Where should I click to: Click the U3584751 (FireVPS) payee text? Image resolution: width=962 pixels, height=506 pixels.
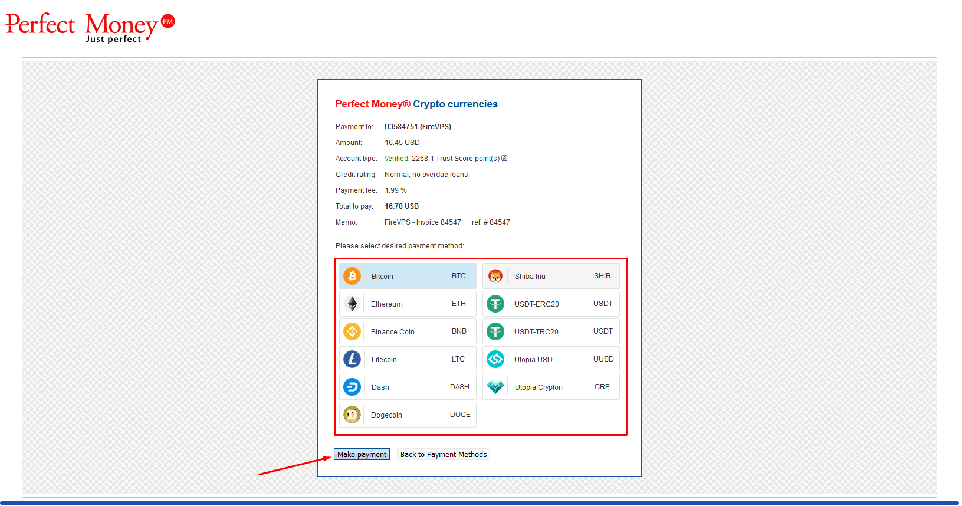(418, 127)
